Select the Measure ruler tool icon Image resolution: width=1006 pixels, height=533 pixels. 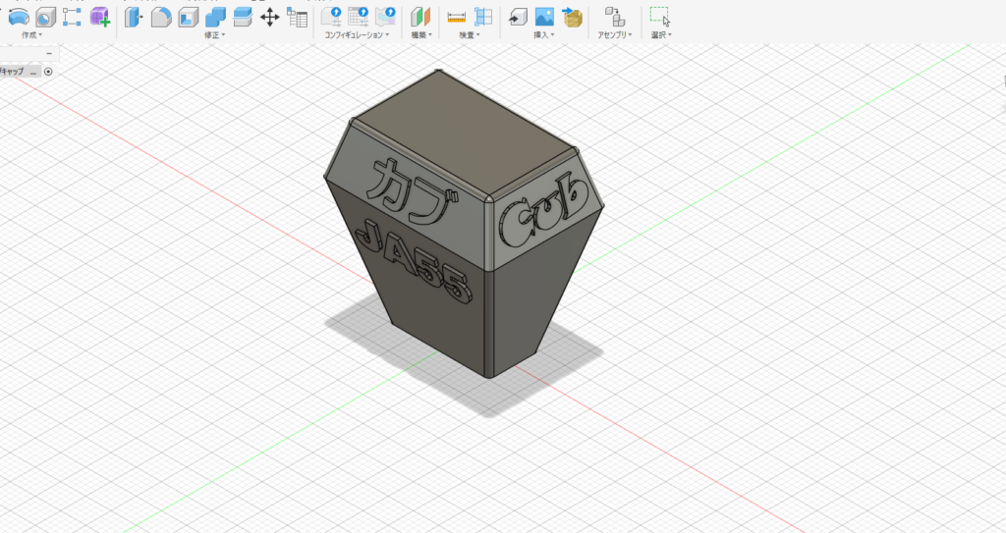(x=456, y=18)
